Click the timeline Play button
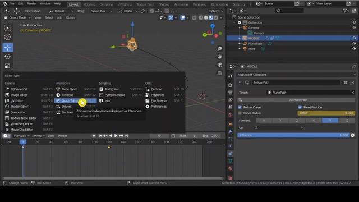The image size is (359, 202). click(x=116, y=136)
